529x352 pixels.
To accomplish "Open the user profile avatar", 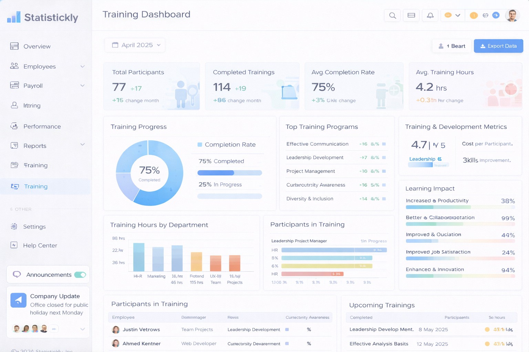I will 512,15.
